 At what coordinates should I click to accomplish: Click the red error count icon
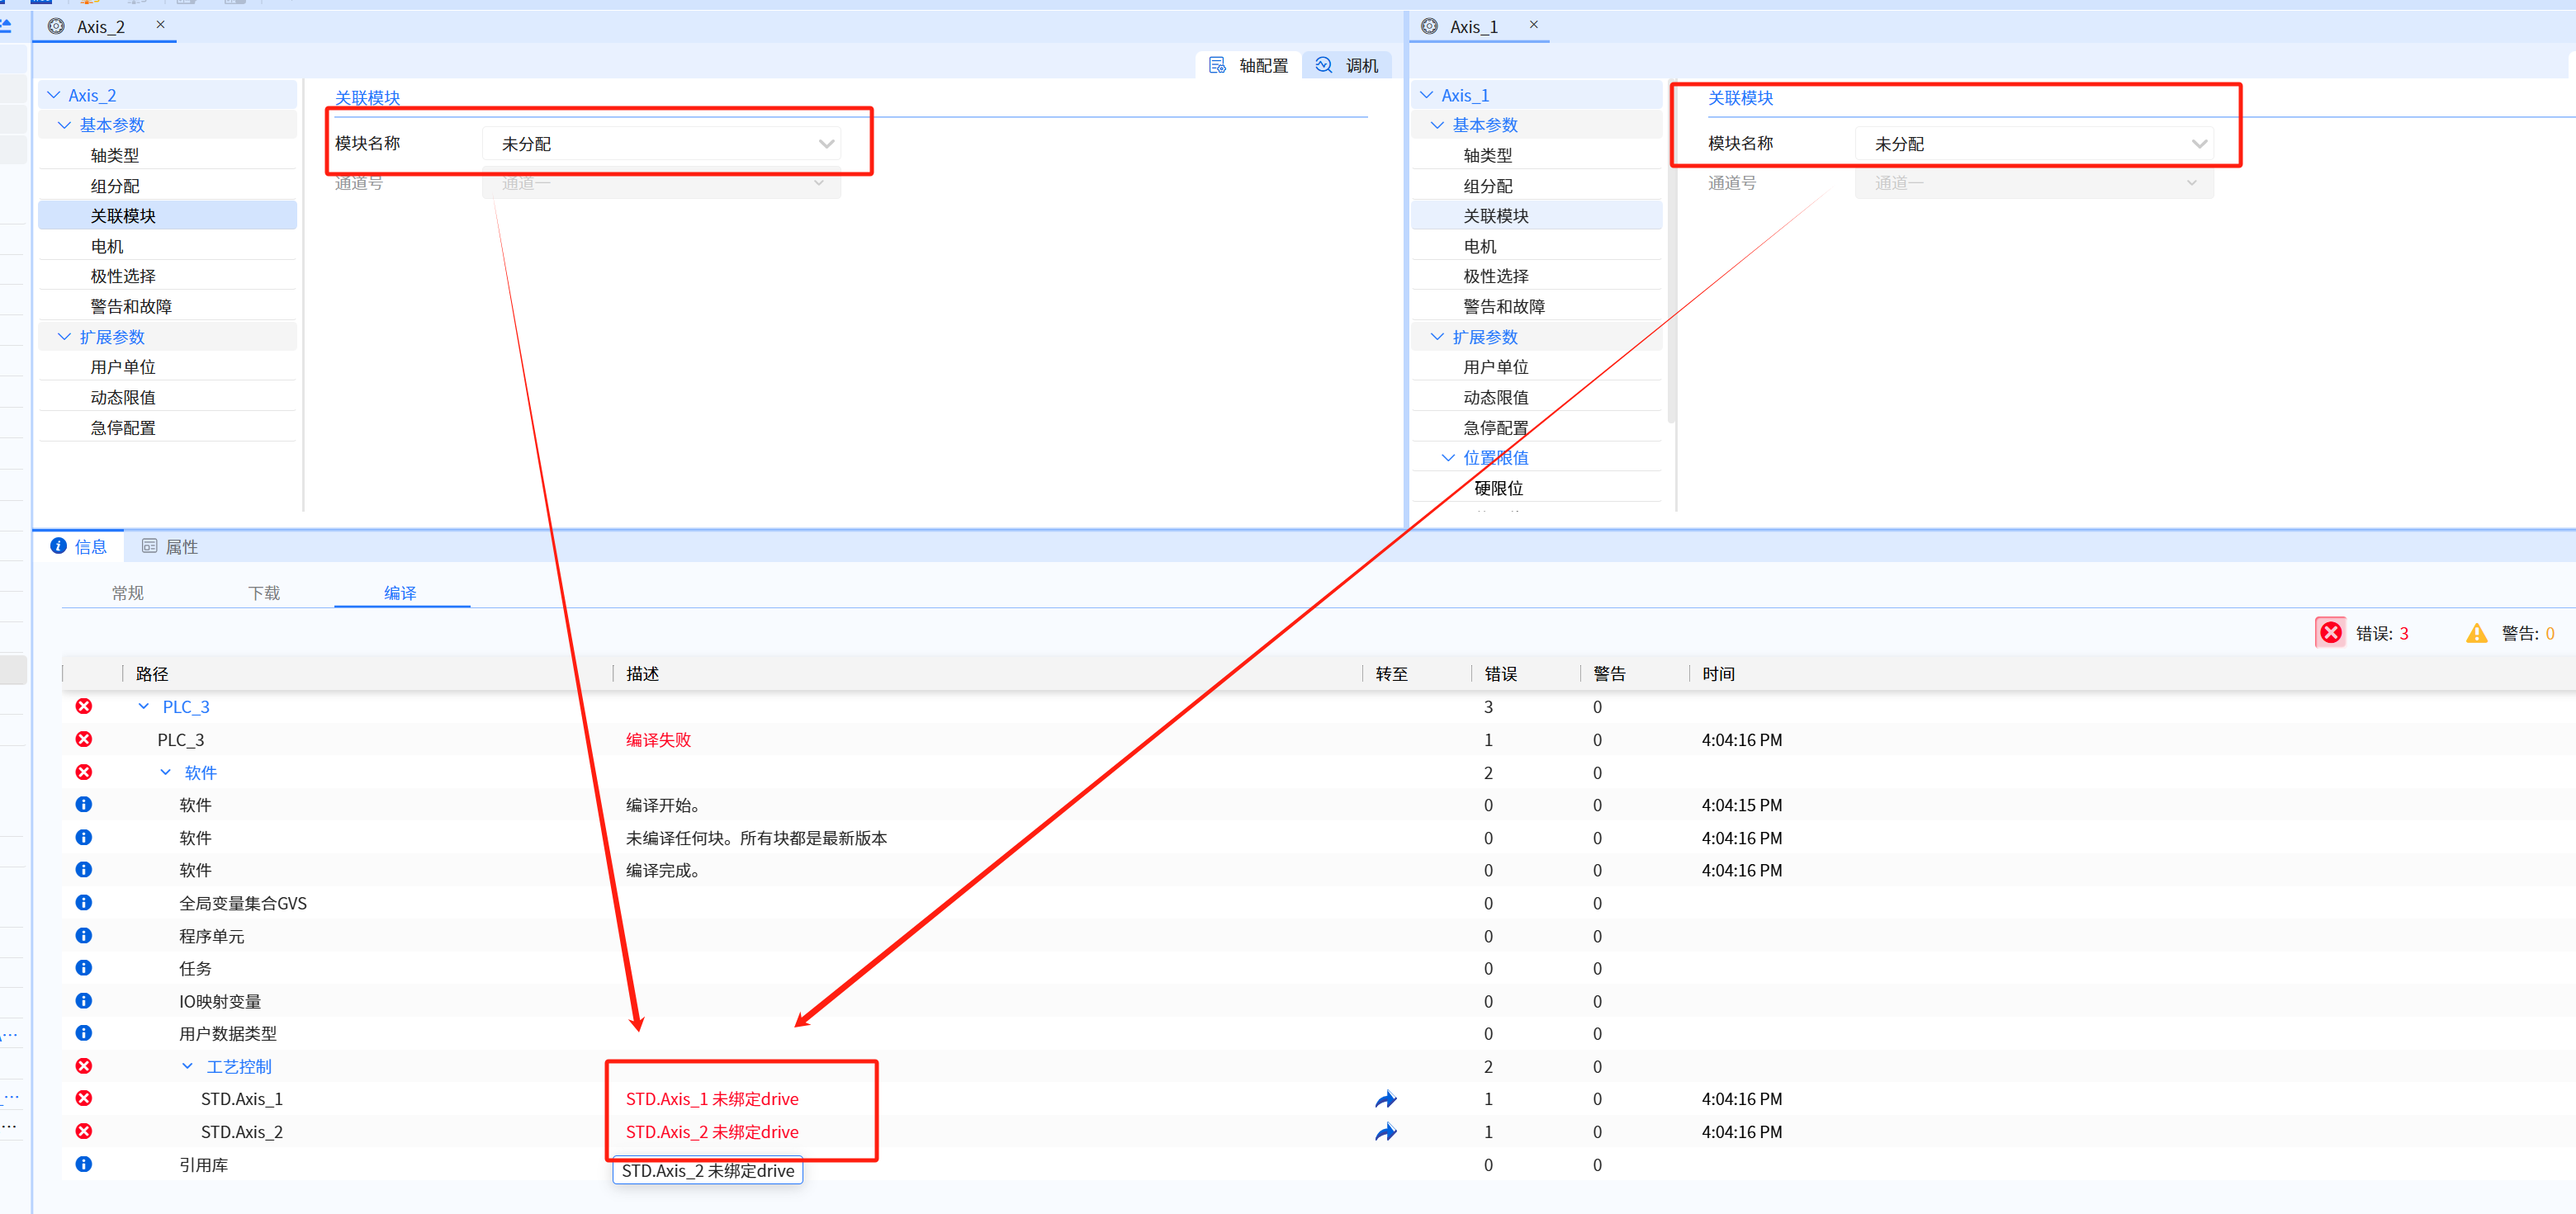pos(2330,634)
